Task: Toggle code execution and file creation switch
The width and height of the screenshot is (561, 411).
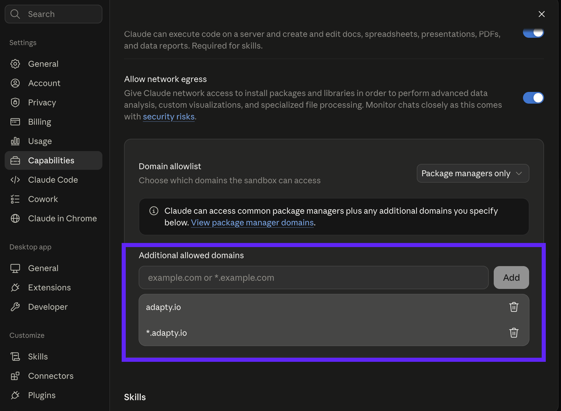Action: tap(534, 32)
